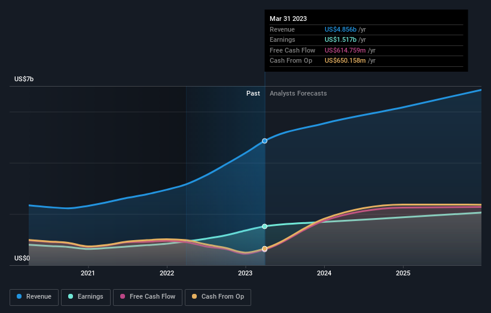
Task: Select the Earnings data point marker on chart
Action: coord(264,226)
